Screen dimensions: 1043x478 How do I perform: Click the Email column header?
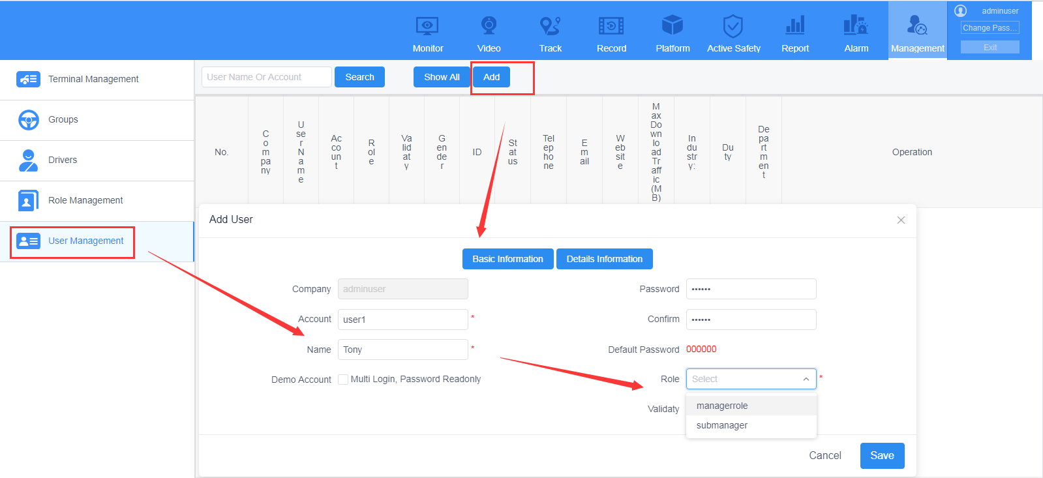(584, 152)
